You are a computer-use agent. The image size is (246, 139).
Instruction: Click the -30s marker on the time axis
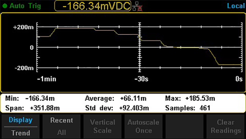pyautogui.click(x=142, y=79)
